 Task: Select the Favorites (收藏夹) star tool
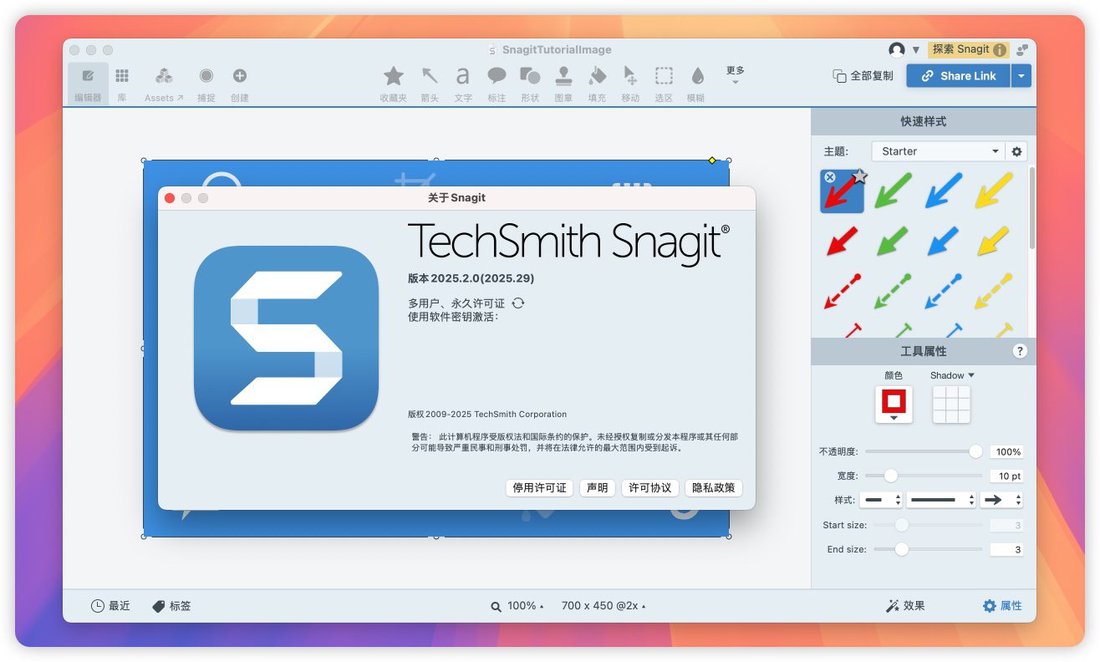point(394,84)
